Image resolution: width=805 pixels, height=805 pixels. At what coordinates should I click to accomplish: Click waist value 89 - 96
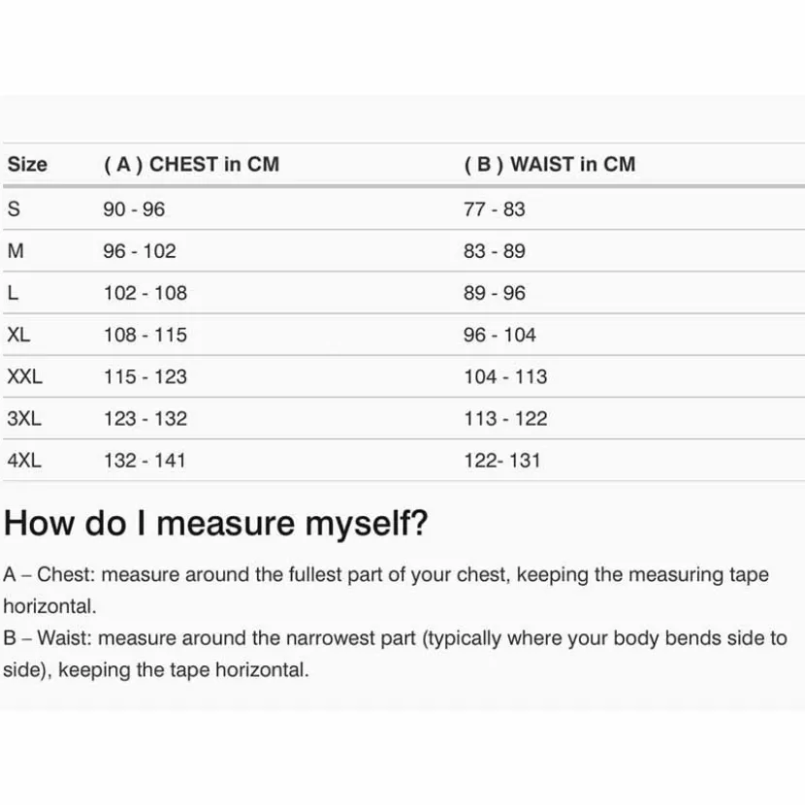point(495,293)
